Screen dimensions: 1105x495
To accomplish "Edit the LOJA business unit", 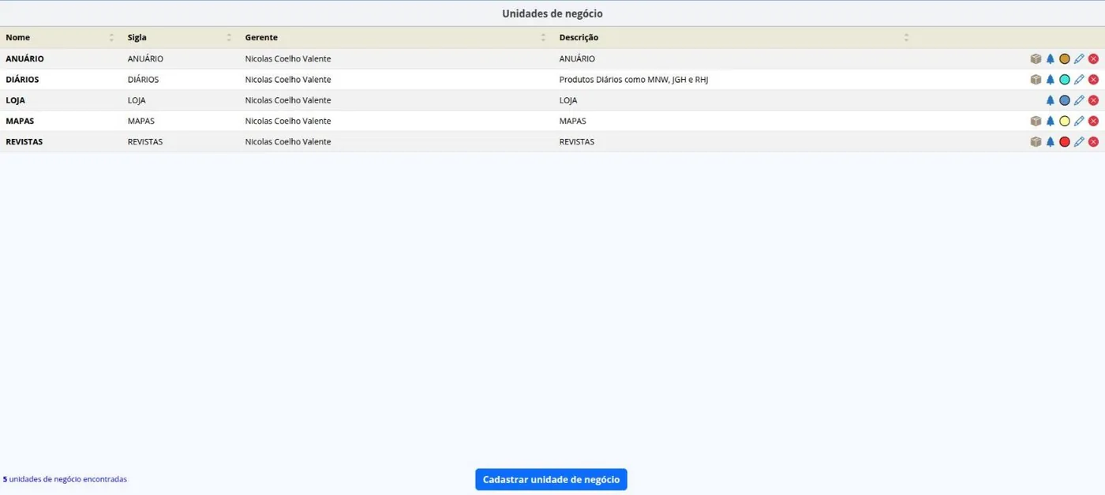I will pyautogui.click(x=1079, y=100).
